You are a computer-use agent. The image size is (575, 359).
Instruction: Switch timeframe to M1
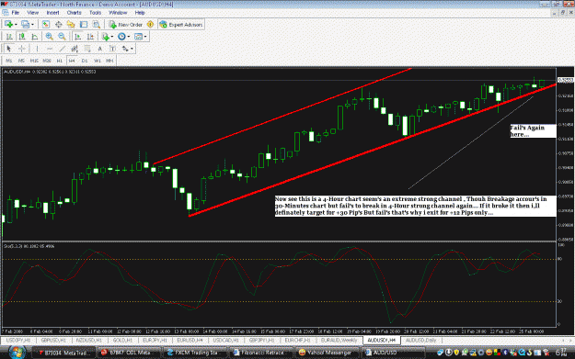(9, 61)
